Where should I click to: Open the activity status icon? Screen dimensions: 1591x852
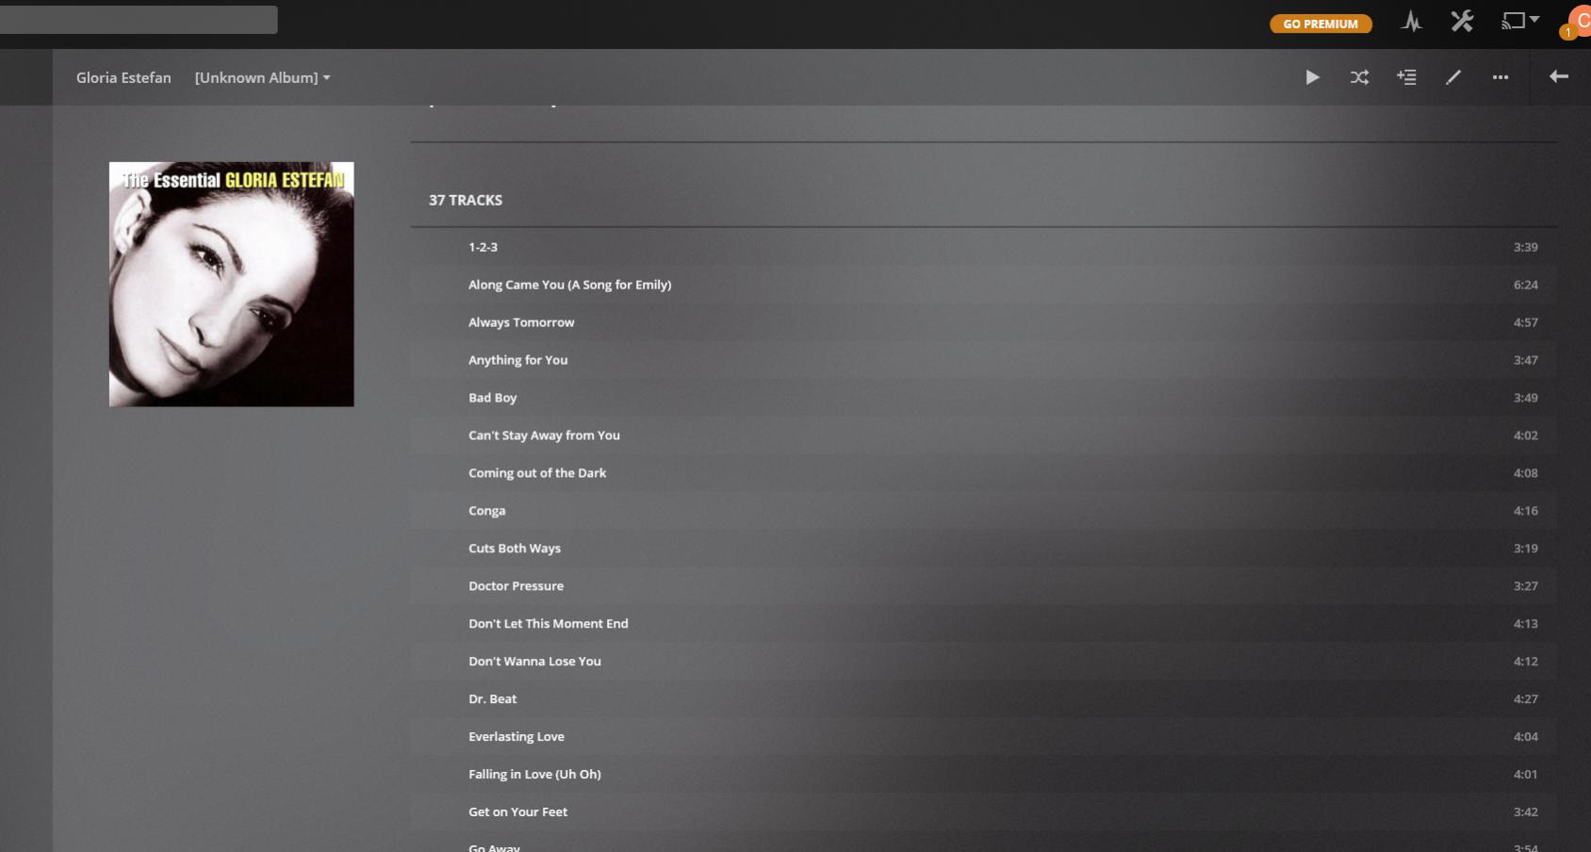point(1411,23)
